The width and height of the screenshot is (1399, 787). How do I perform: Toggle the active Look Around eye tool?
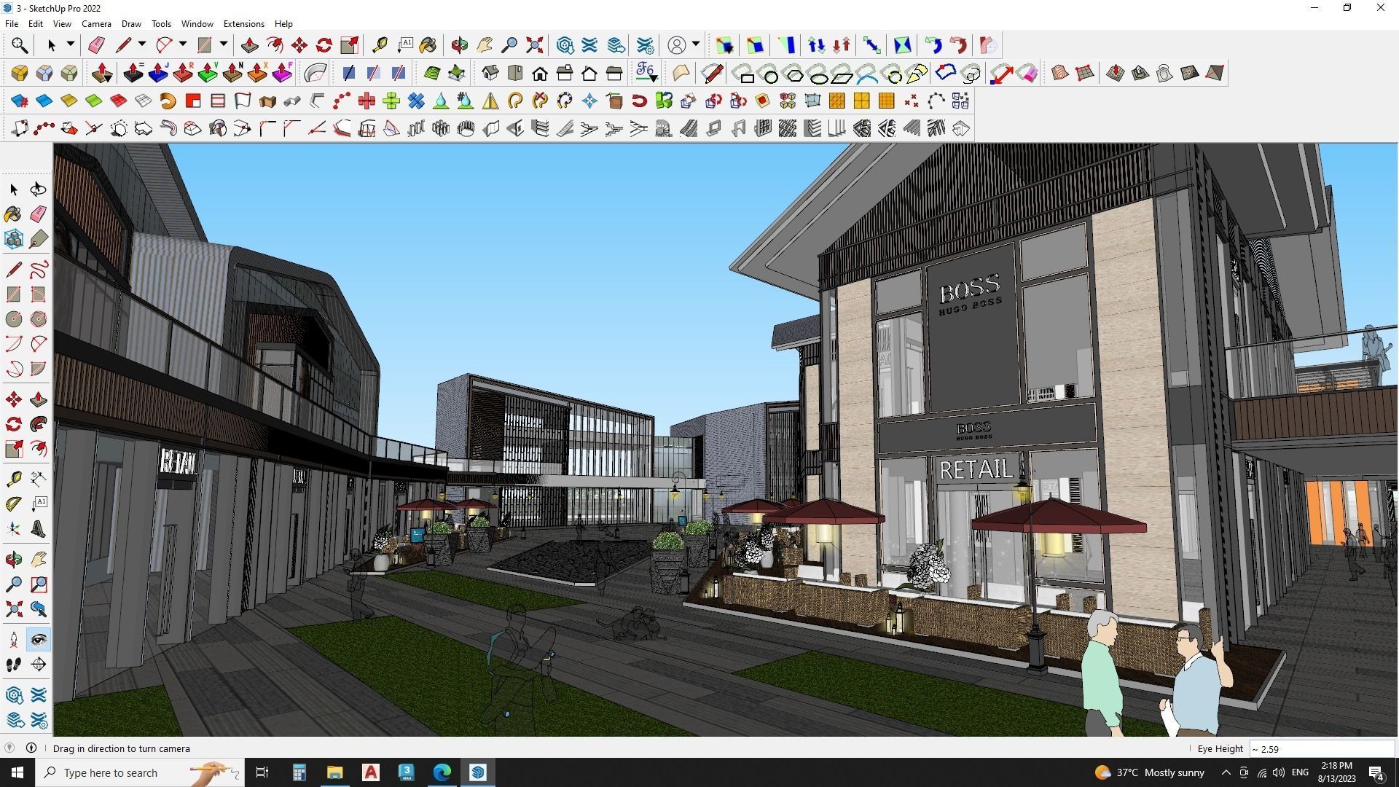coord(39,640)
